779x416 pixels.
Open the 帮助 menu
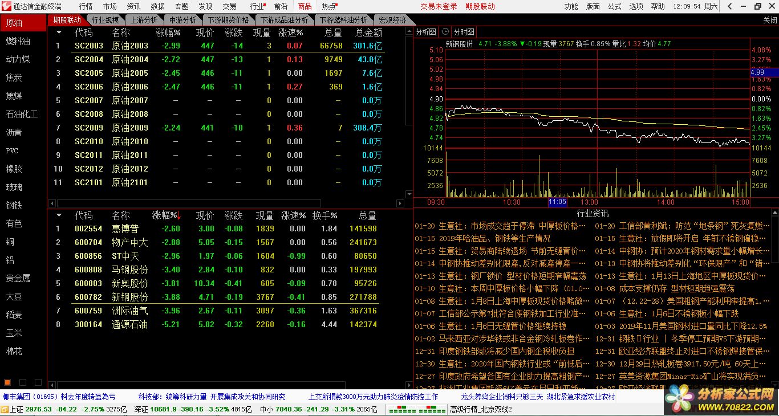pos(658,6)
